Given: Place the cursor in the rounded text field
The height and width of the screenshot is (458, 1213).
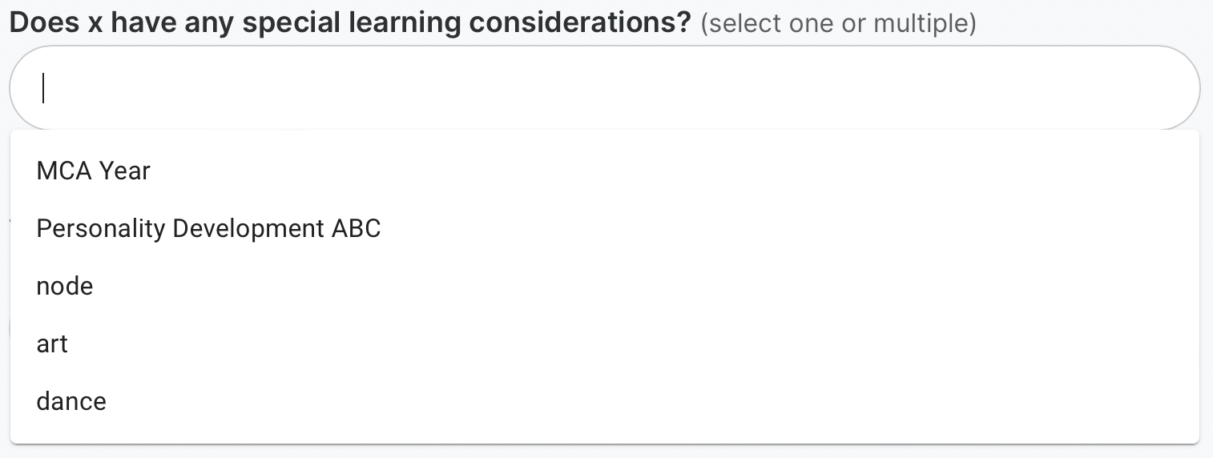Looking at the screenshot, I should pos(604,88).
